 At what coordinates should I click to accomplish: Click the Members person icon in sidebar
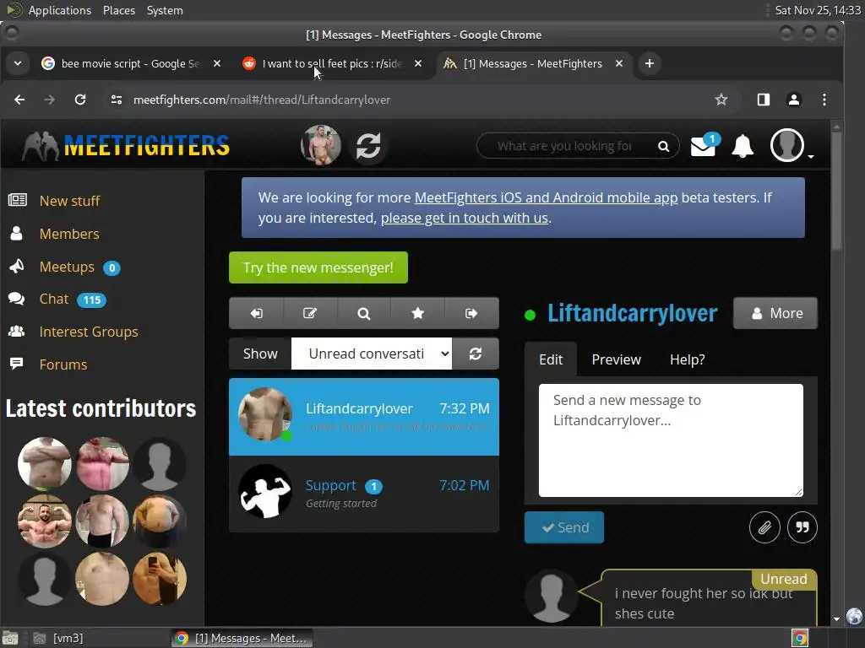pyautogui.click(x=17, y=234)
